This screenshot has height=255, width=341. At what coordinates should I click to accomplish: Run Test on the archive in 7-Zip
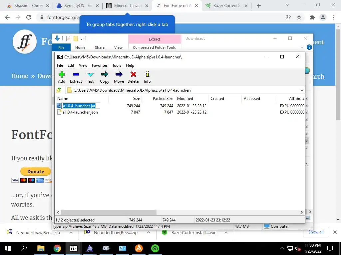tap(90, 77)
